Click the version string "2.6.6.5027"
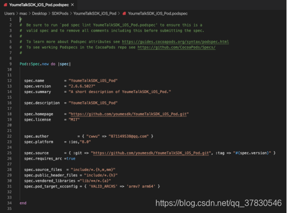The height and width of the screenshot is (213, 287). point(82,86)
